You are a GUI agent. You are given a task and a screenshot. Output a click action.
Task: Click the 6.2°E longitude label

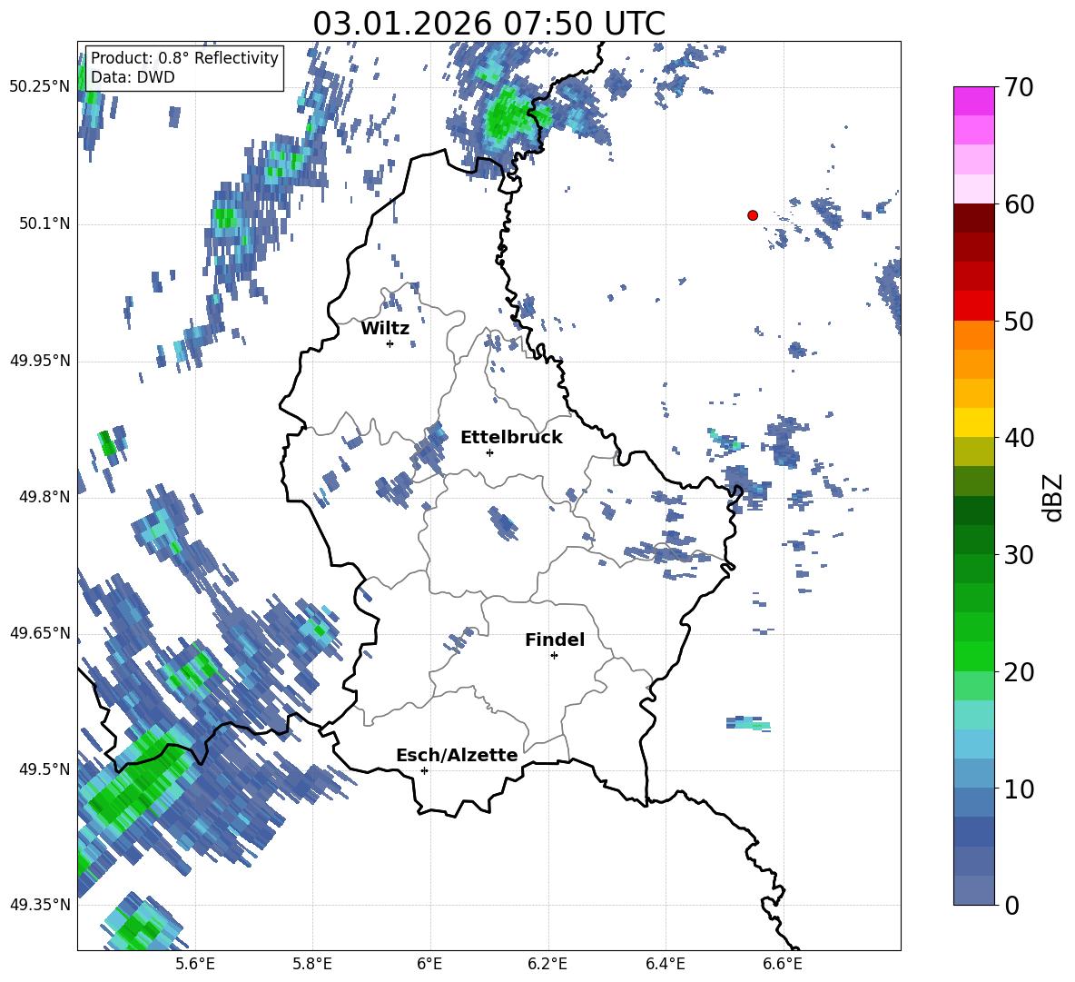pos(547,964)
